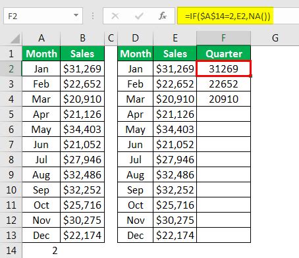Select column B header

82,38
